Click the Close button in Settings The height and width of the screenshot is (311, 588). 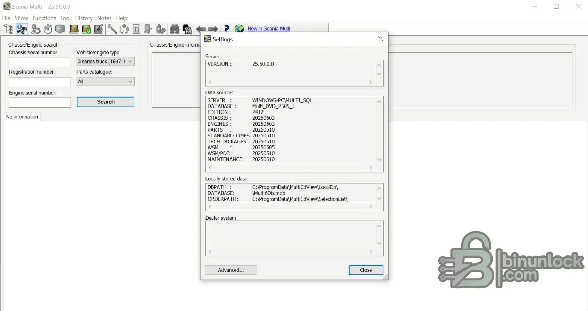(366, 270)
